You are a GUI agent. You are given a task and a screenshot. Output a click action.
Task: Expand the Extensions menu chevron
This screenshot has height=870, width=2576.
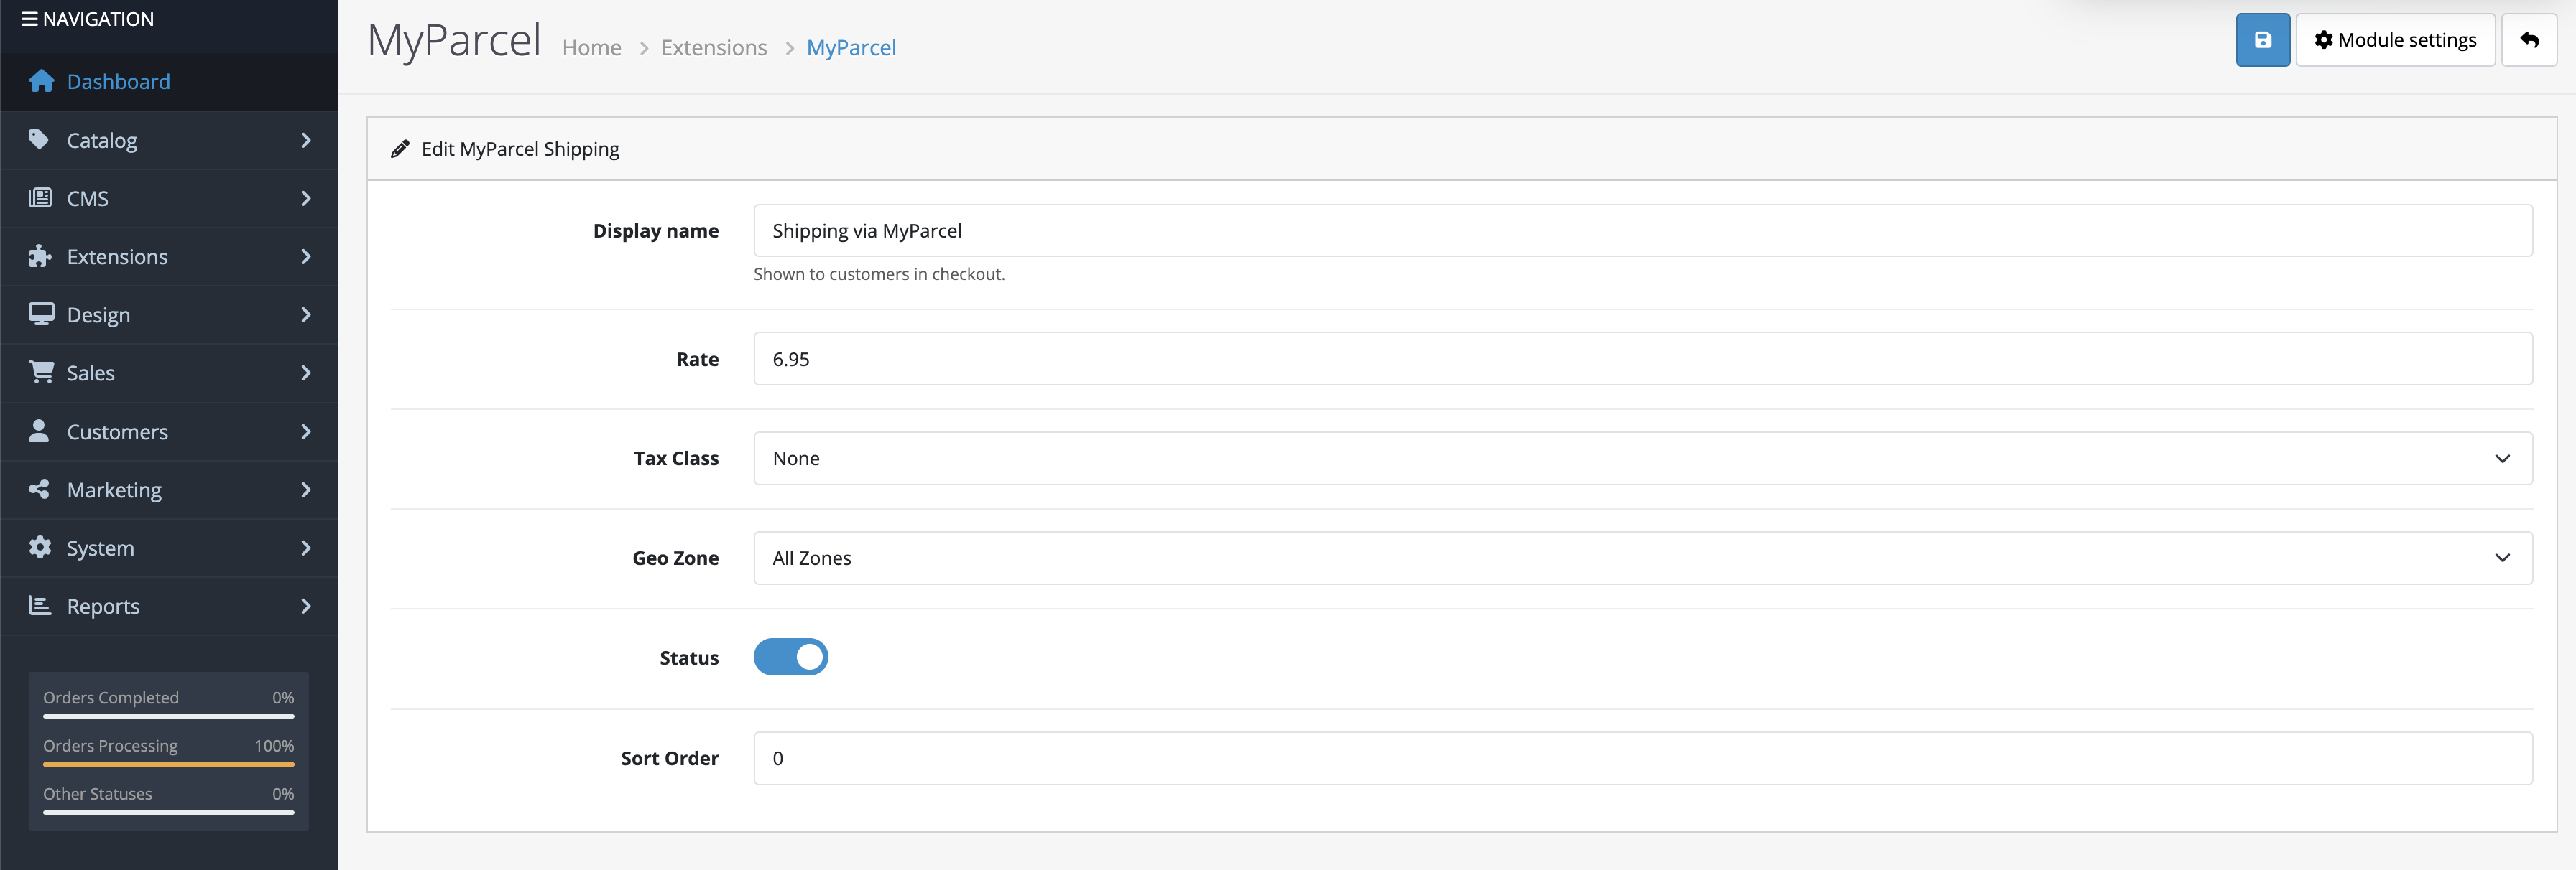(x=306, y=256)
